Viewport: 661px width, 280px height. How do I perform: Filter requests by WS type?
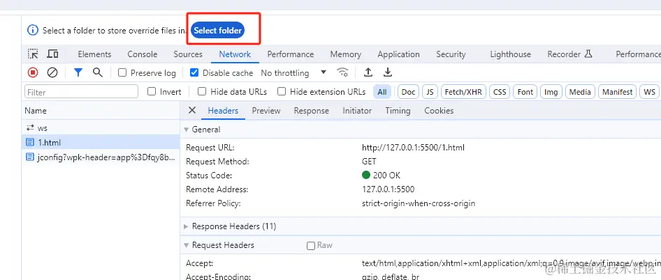(650, 92)
